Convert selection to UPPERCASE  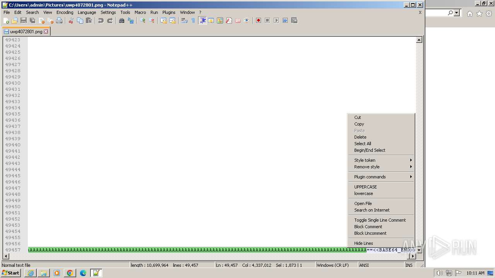coord(381,187)
